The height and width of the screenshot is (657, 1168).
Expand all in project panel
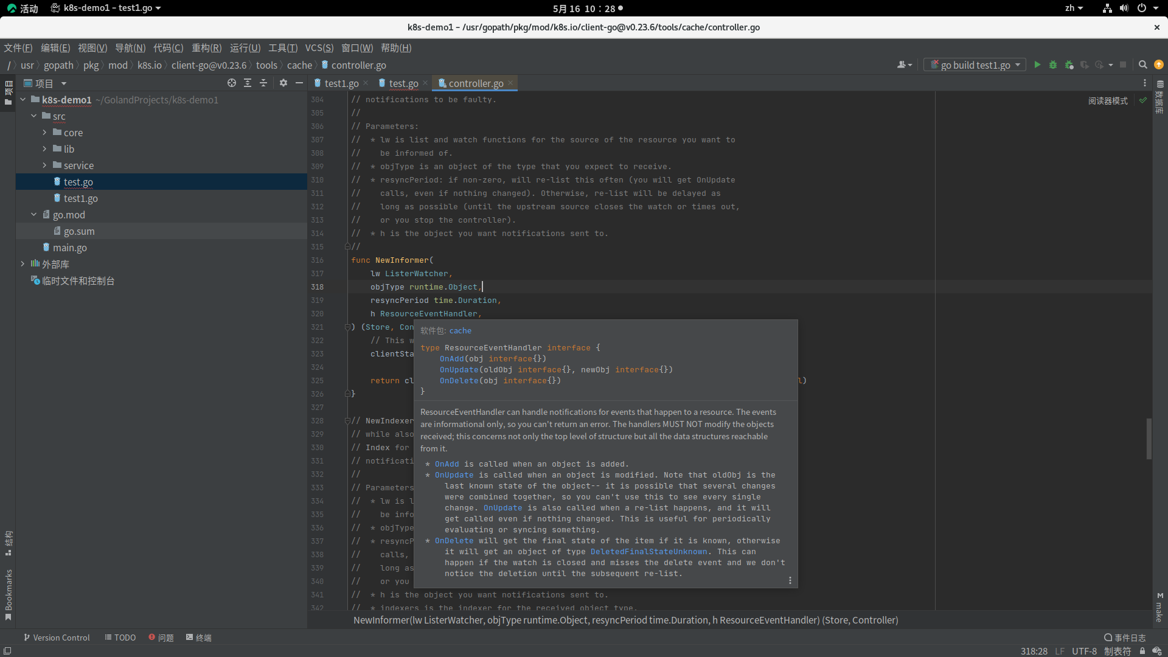point(248,83)
